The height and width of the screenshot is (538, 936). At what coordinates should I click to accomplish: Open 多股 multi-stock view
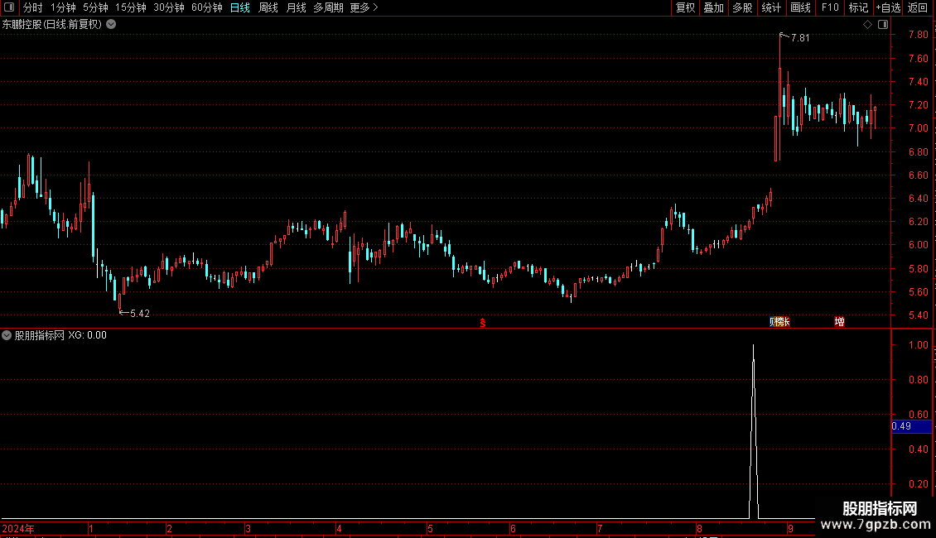(743, 7)
